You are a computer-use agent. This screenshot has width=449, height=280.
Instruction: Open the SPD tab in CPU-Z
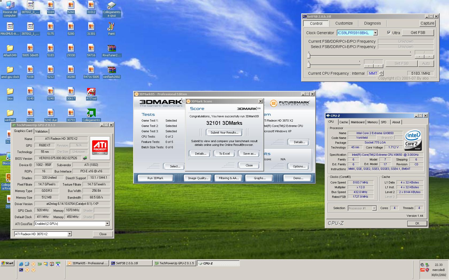pyautogui.click(x=384, y=122)
